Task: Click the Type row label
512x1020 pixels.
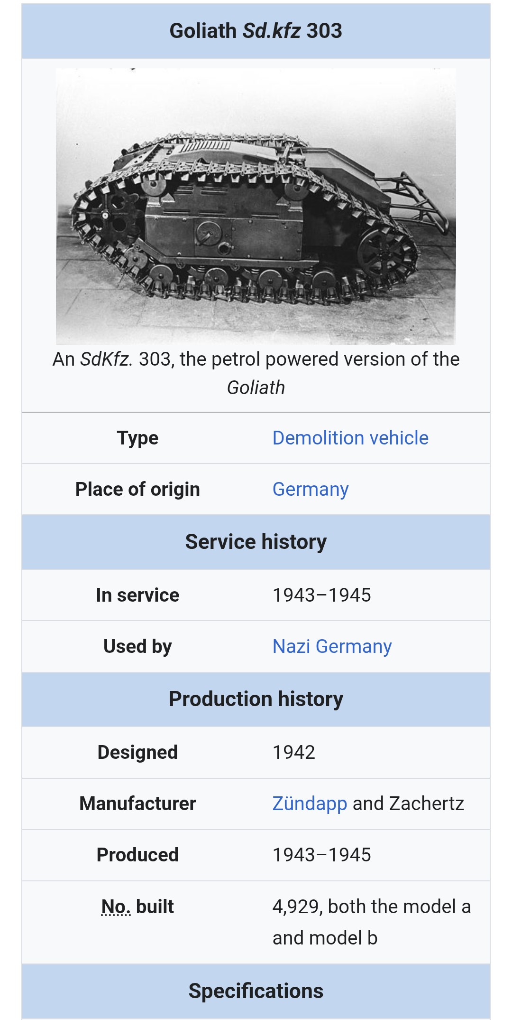Action: 137,438
